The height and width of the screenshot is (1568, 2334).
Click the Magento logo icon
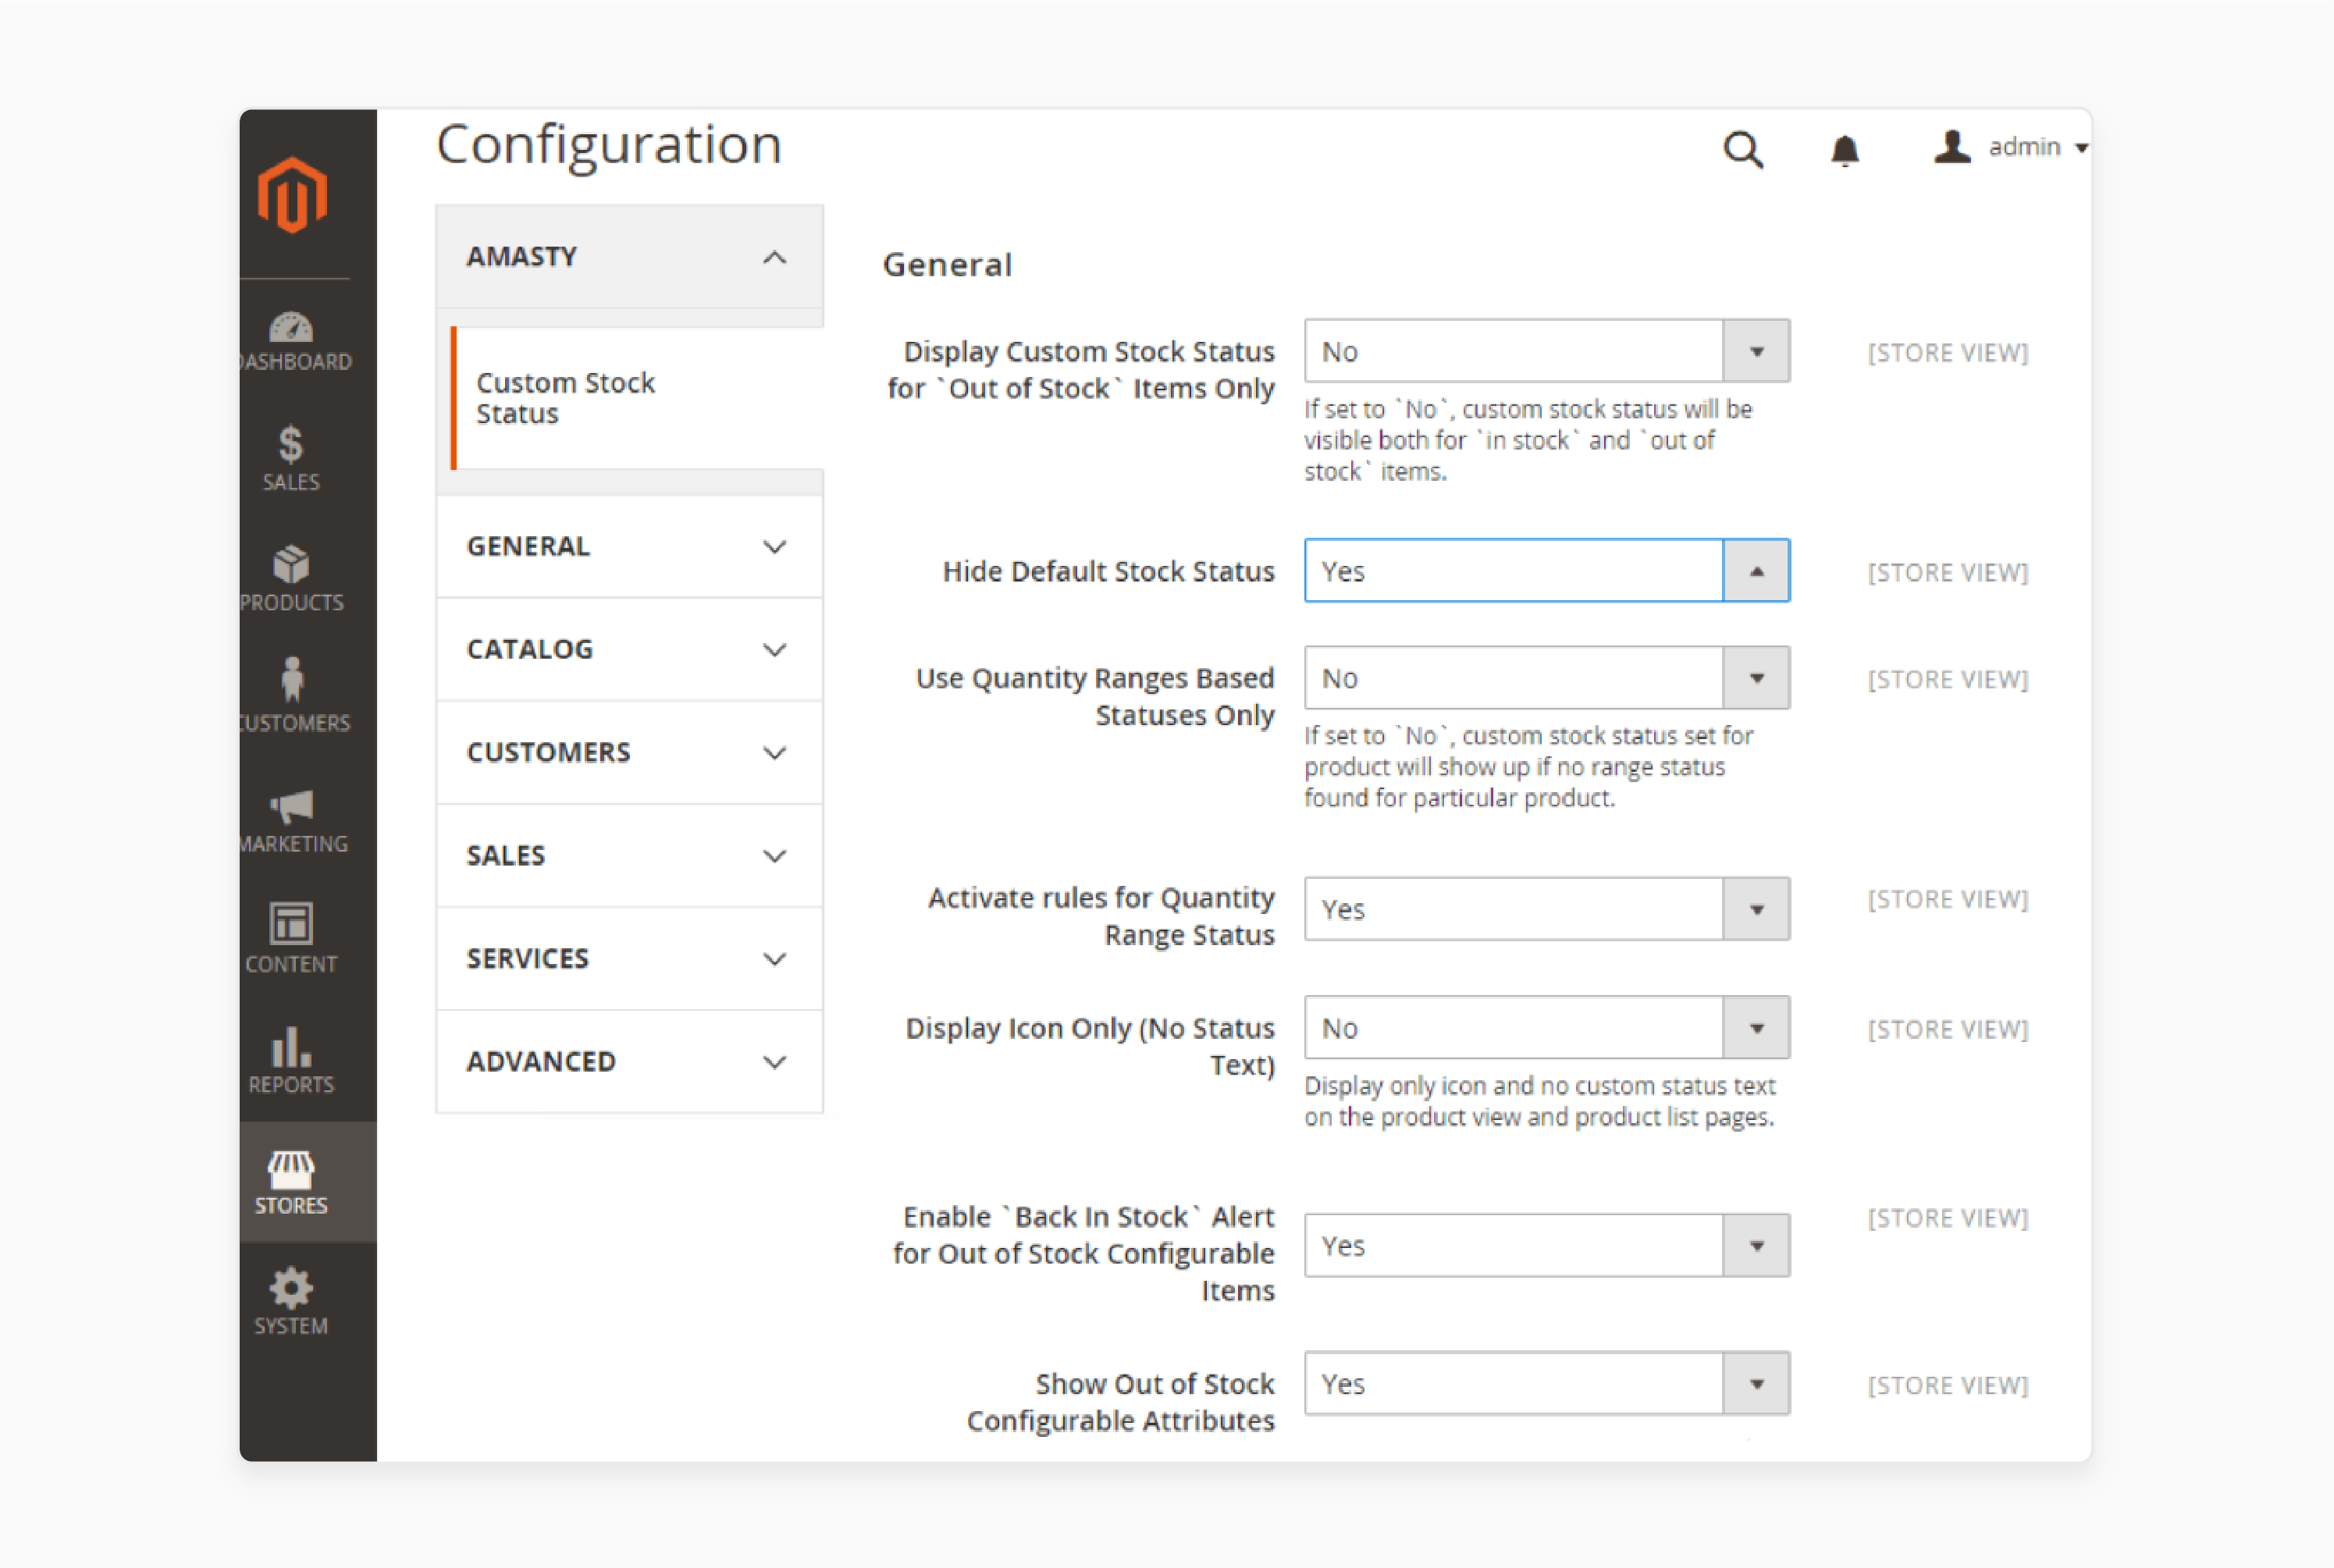[x=292, y=195]
